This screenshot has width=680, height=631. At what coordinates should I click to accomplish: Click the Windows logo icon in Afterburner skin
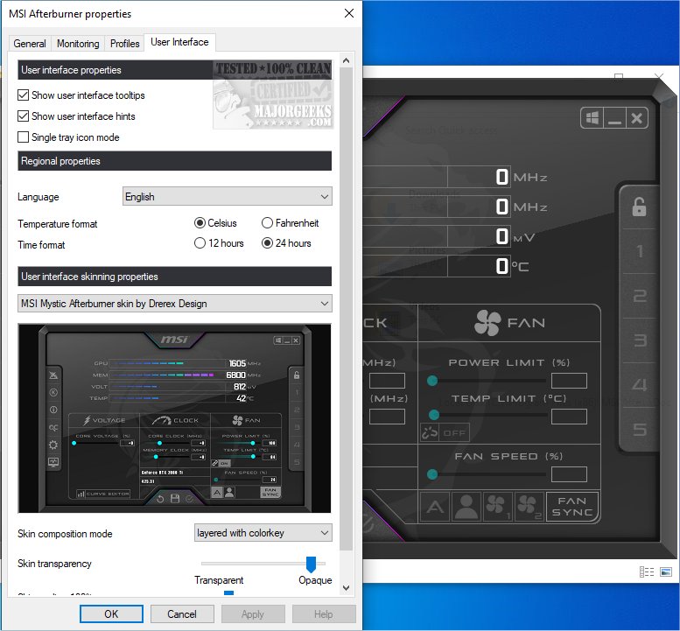tap(592, 118)
